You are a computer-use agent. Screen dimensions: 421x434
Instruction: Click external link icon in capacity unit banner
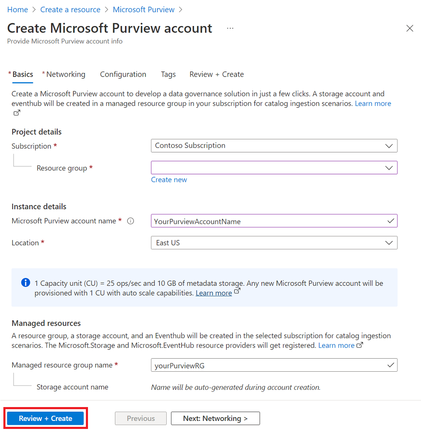(x=237, y=291)
